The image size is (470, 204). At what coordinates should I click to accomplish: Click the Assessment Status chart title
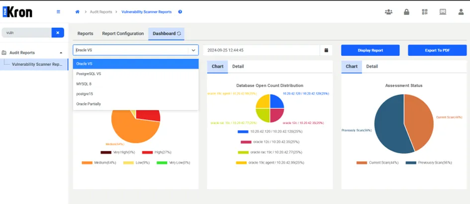coord(404,86)
